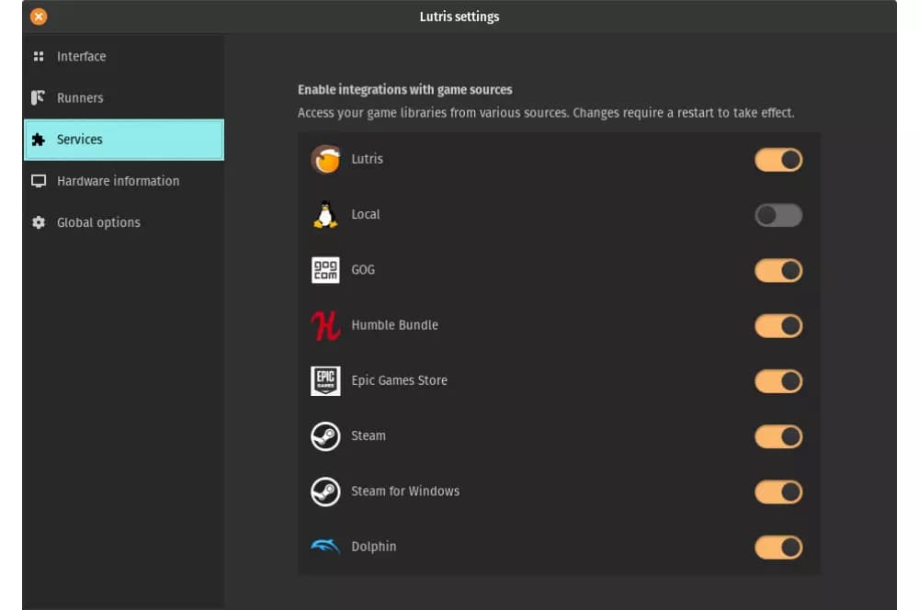Click the Local penguin icon
This screenshot has height=610, width=919.
[325, 215]
